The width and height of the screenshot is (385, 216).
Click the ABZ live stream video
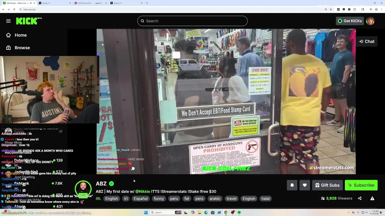pos(226,101)
